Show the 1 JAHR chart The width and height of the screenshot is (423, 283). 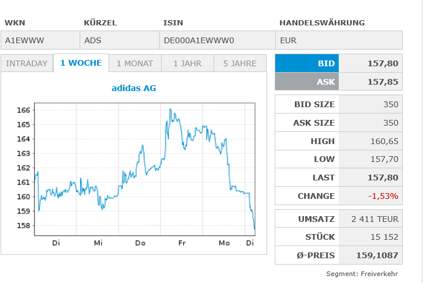pos(188,63)
